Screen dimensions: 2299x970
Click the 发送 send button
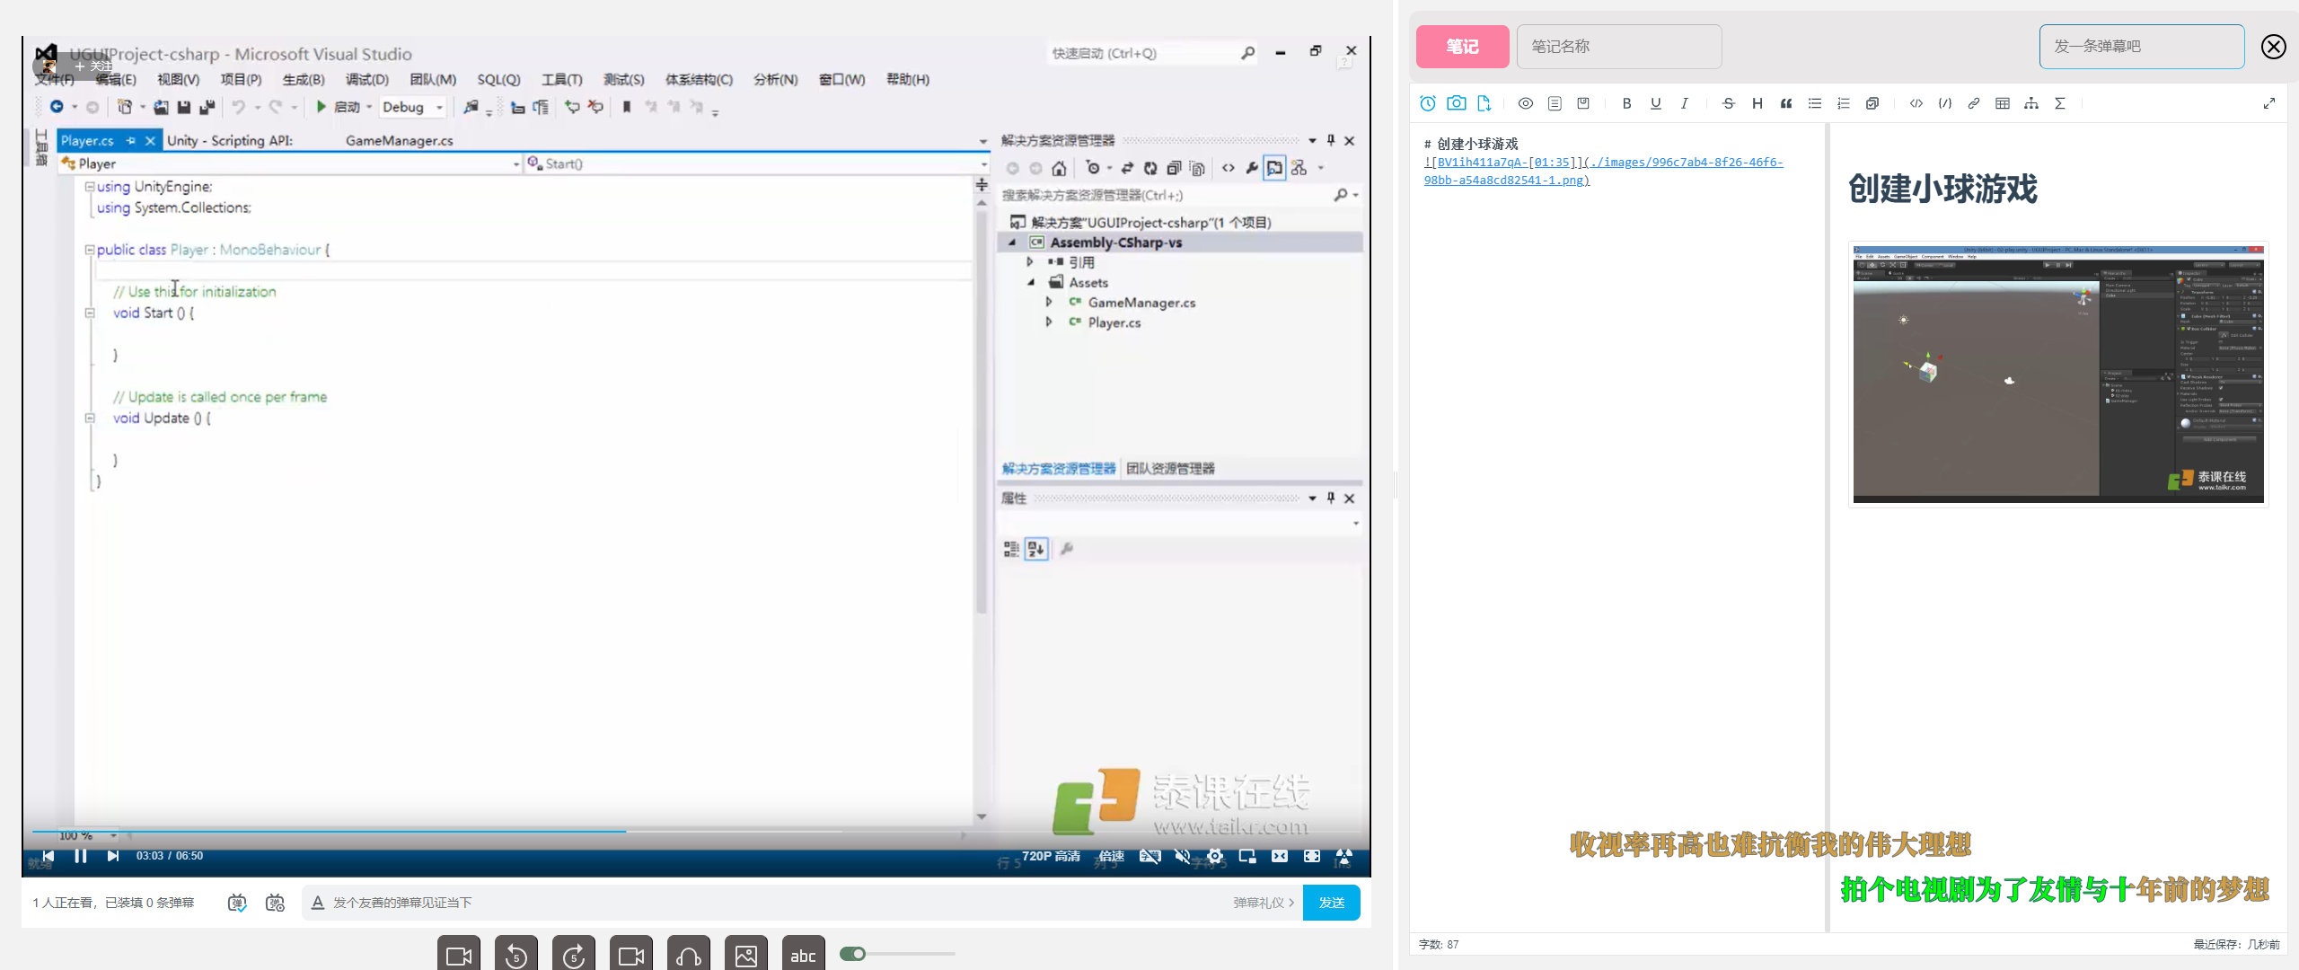[x=1331, y=903]
